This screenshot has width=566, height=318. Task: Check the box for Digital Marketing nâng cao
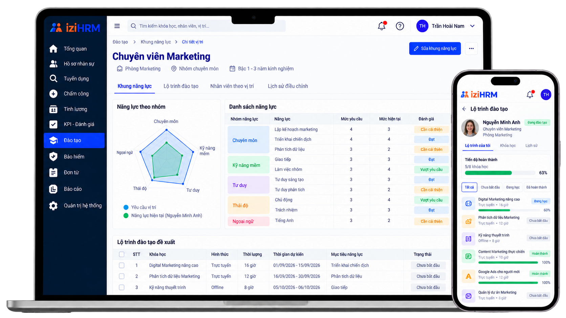tap(122, 265)
